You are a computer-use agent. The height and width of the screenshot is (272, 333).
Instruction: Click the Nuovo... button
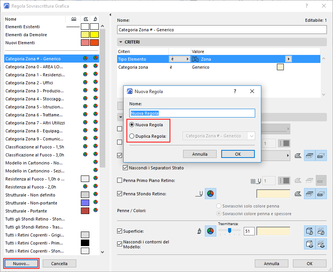click(21, 264)
